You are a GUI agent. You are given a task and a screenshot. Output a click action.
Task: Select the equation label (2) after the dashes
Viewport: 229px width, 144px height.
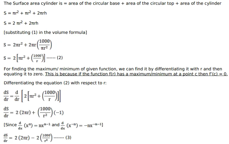(59, 58)
